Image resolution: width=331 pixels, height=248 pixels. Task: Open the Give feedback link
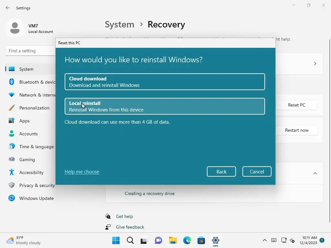[130, 227]
